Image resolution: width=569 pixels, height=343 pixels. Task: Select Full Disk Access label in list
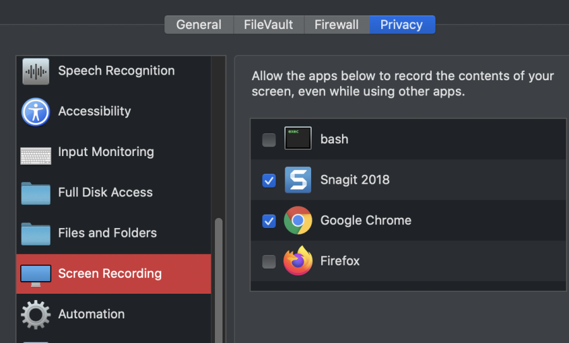tap(106, 193)
